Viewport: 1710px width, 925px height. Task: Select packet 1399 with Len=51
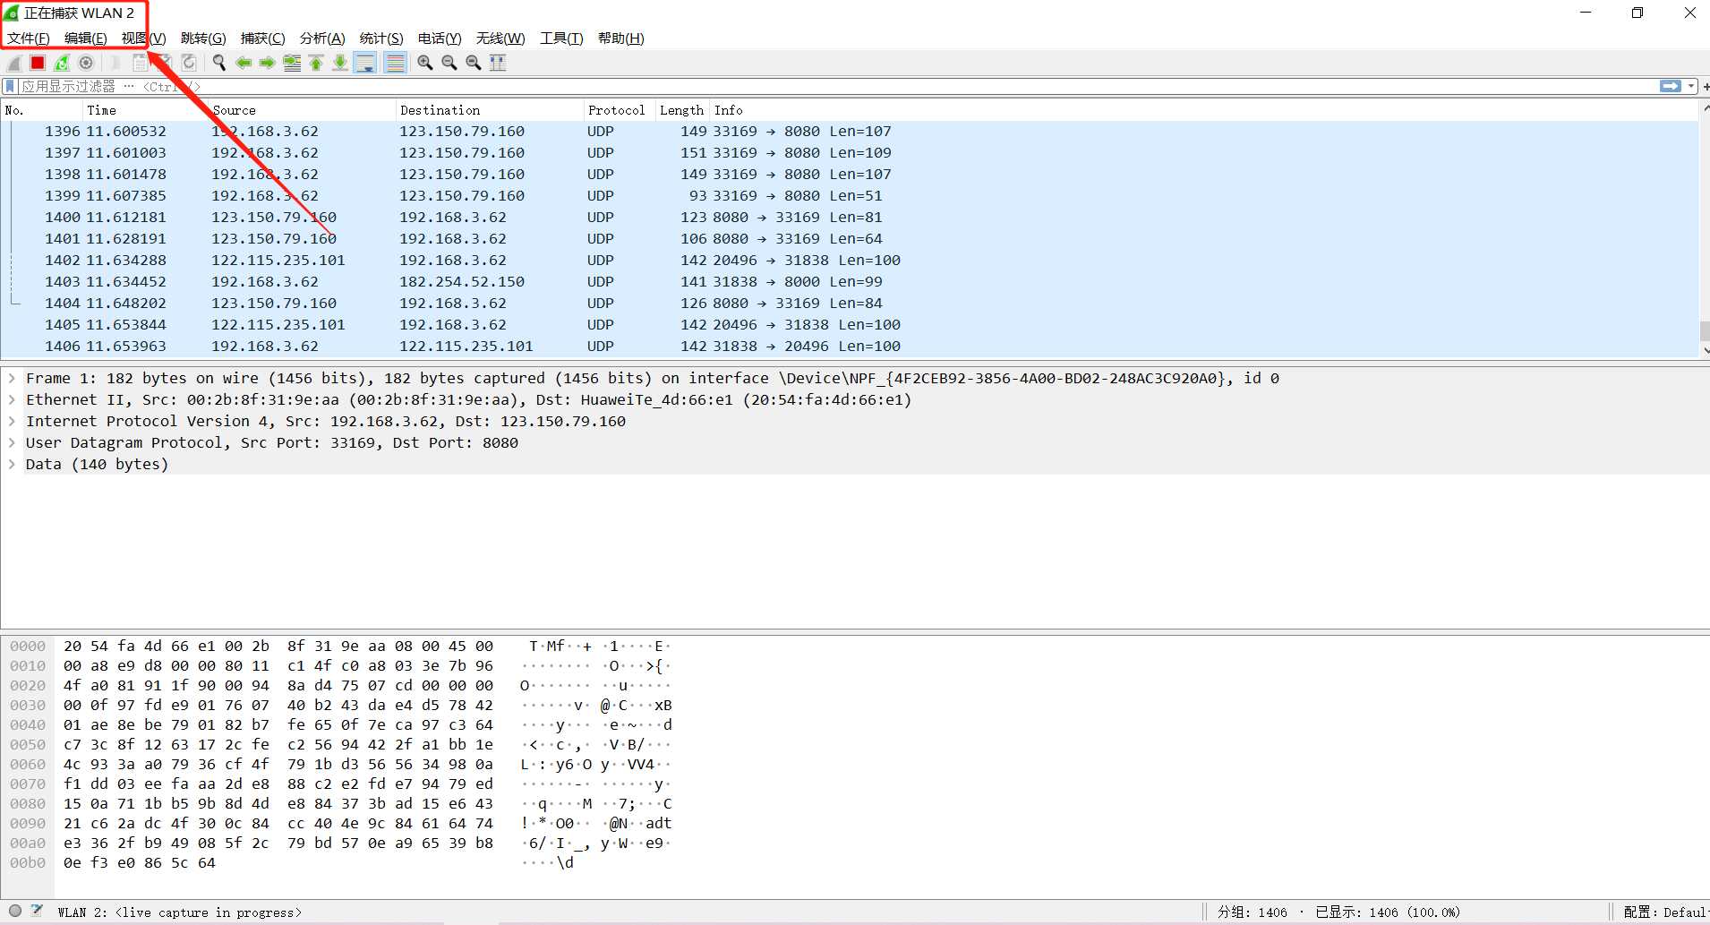850,195
